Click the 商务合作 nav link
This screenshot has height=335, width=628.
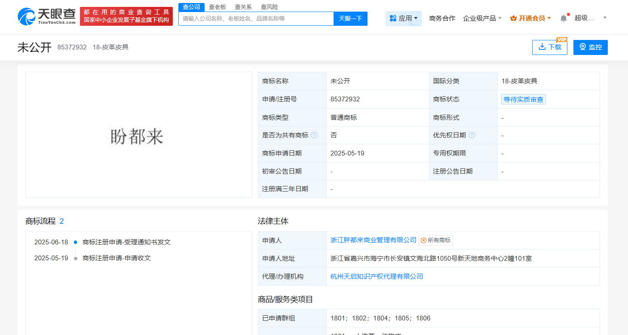(442, 18)
